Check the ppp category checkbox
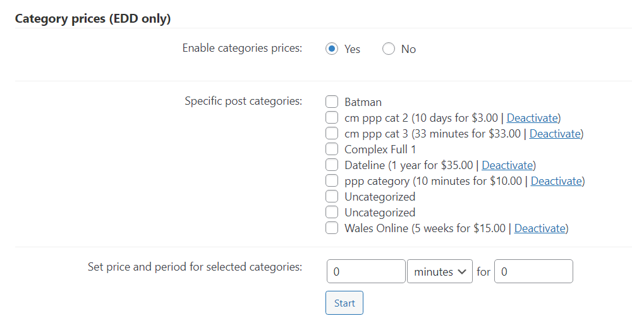Viewport: 632px width, 328px height. pyautogui.click(x=332, y=180)
